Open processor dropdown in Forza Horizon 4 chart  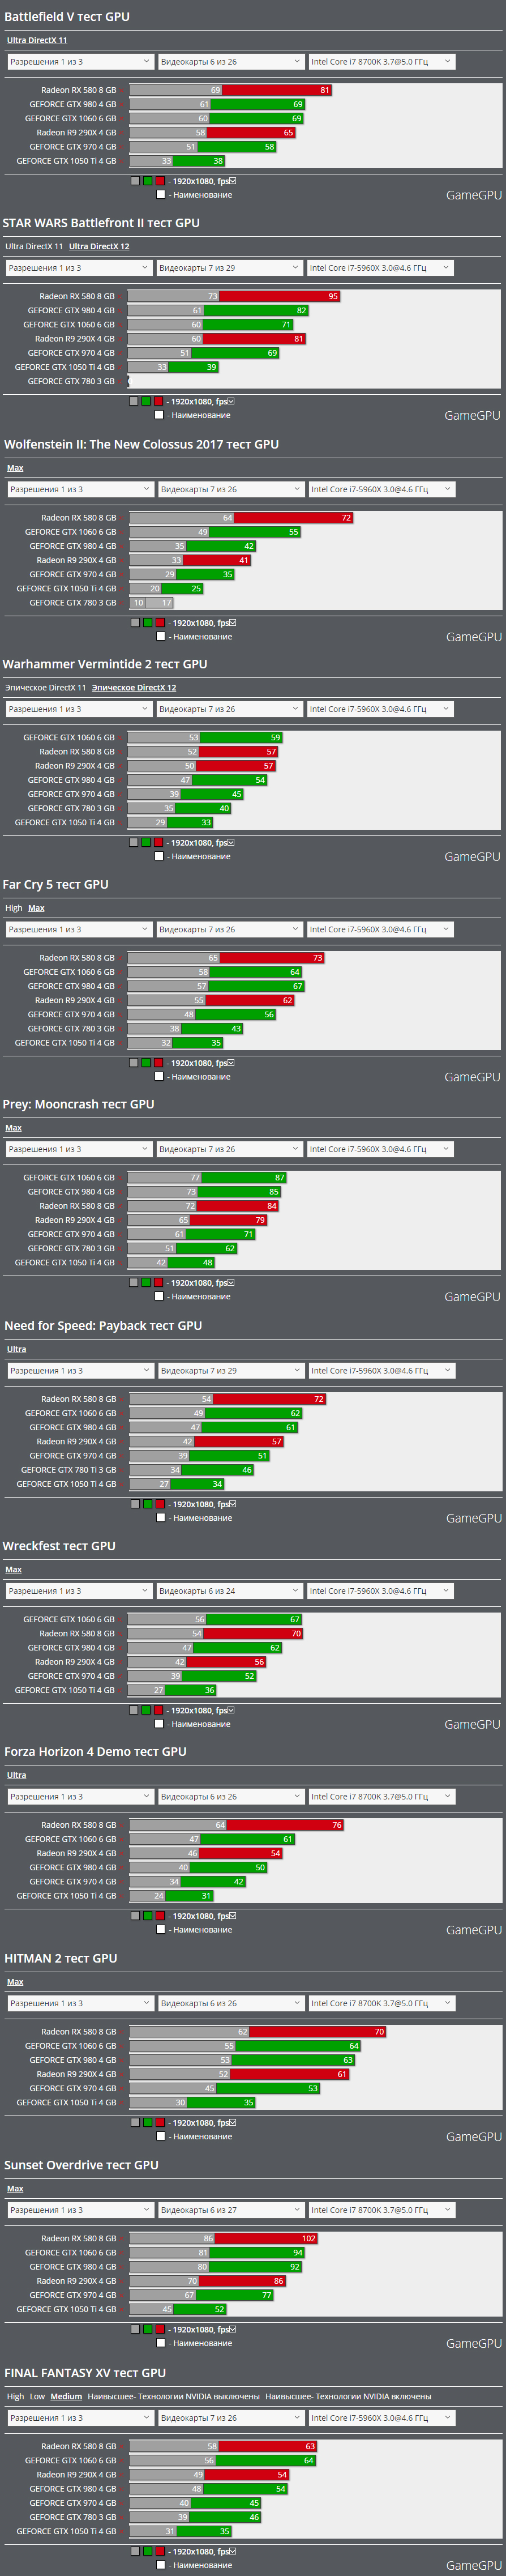382,1797
